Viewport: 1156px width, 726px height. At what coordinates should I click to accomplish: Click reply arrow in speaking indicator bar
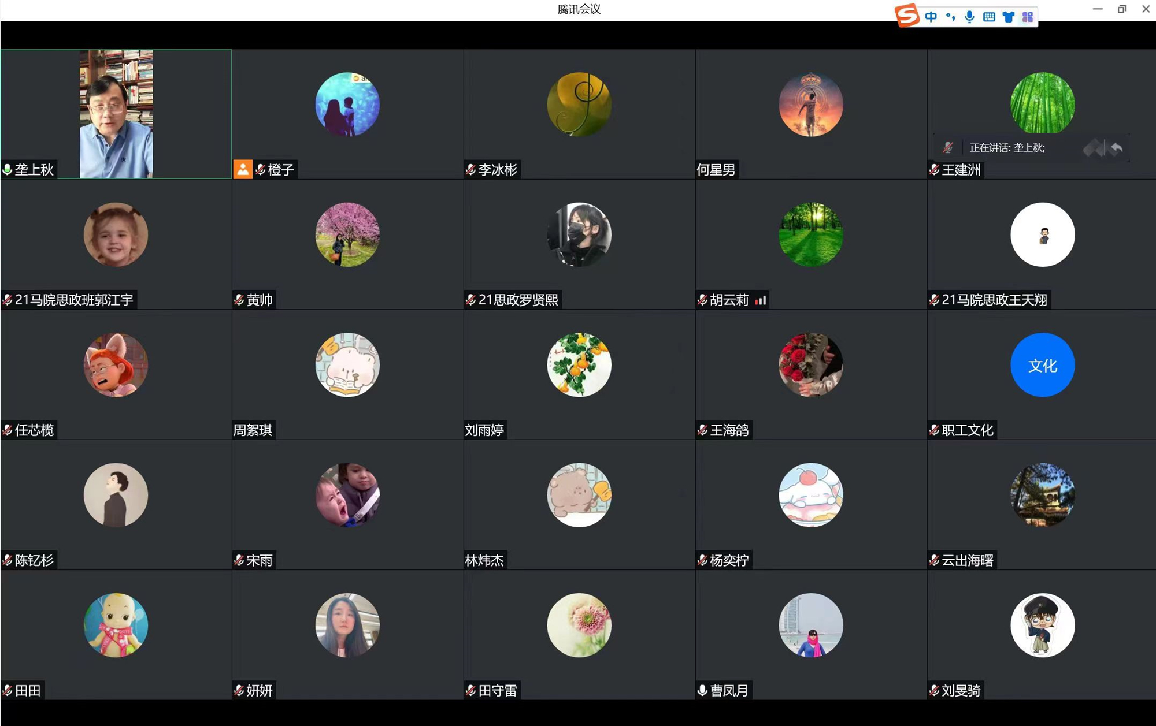(1117, 148)
